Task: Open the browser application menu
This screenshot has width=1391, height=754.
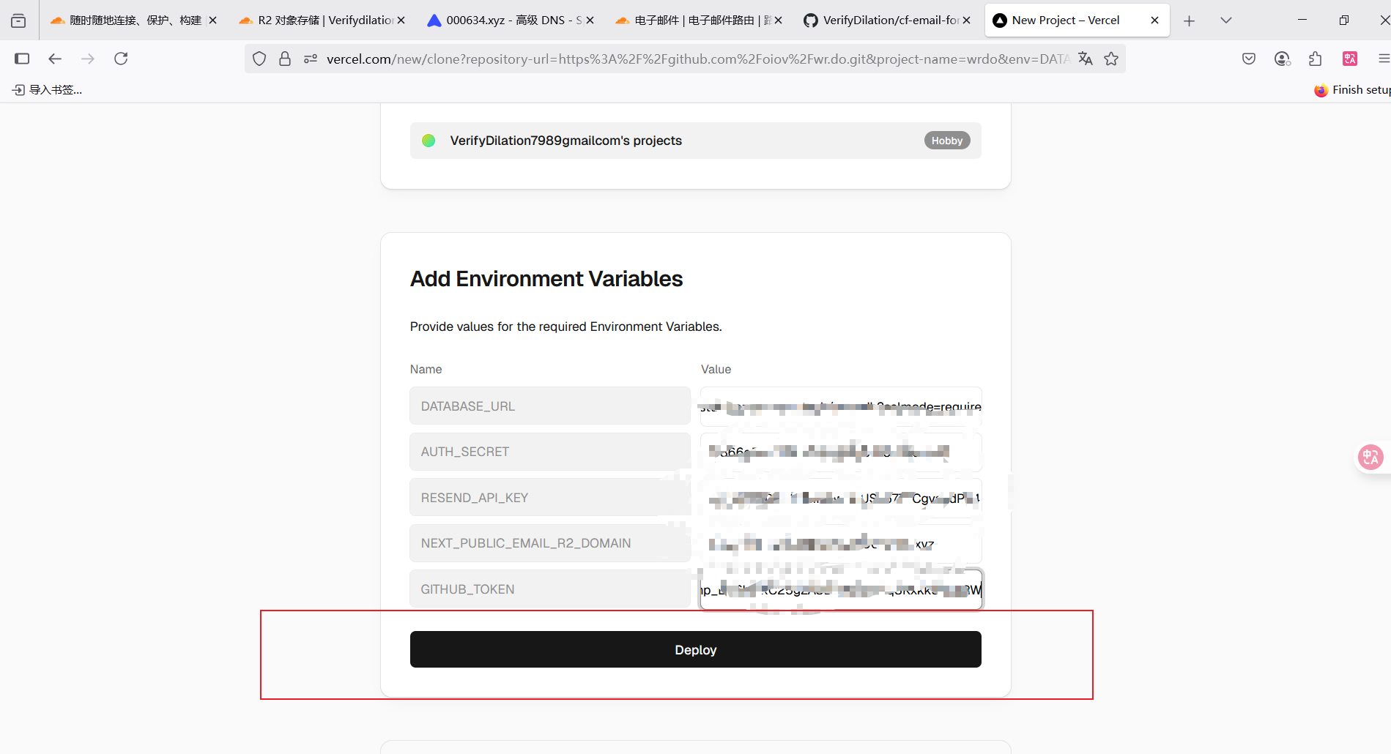Action: (x=1383, y=59)
